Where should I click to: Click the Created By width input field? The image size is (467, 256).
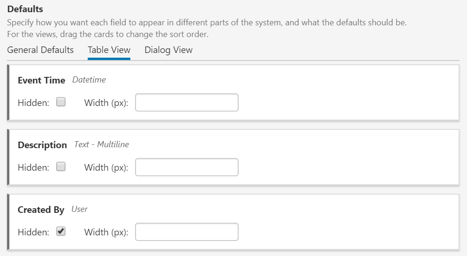[187, 232]
